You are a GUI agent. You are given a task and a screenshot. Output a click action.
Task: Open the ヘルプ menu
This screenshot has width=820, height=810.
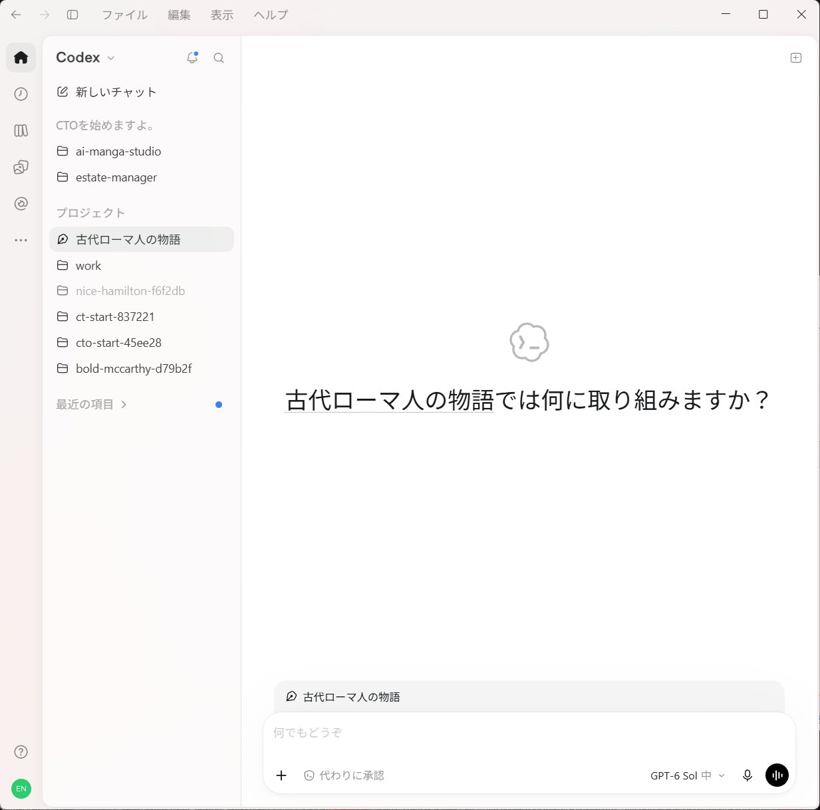pyautogui.click(x=271, y=15)
